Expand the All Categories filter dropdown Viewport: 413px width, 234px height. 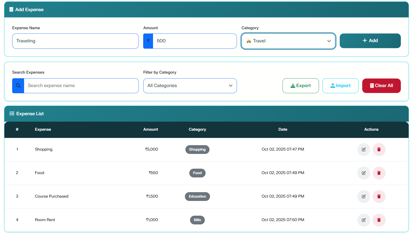pyautogui.click(x=190, y=86)
